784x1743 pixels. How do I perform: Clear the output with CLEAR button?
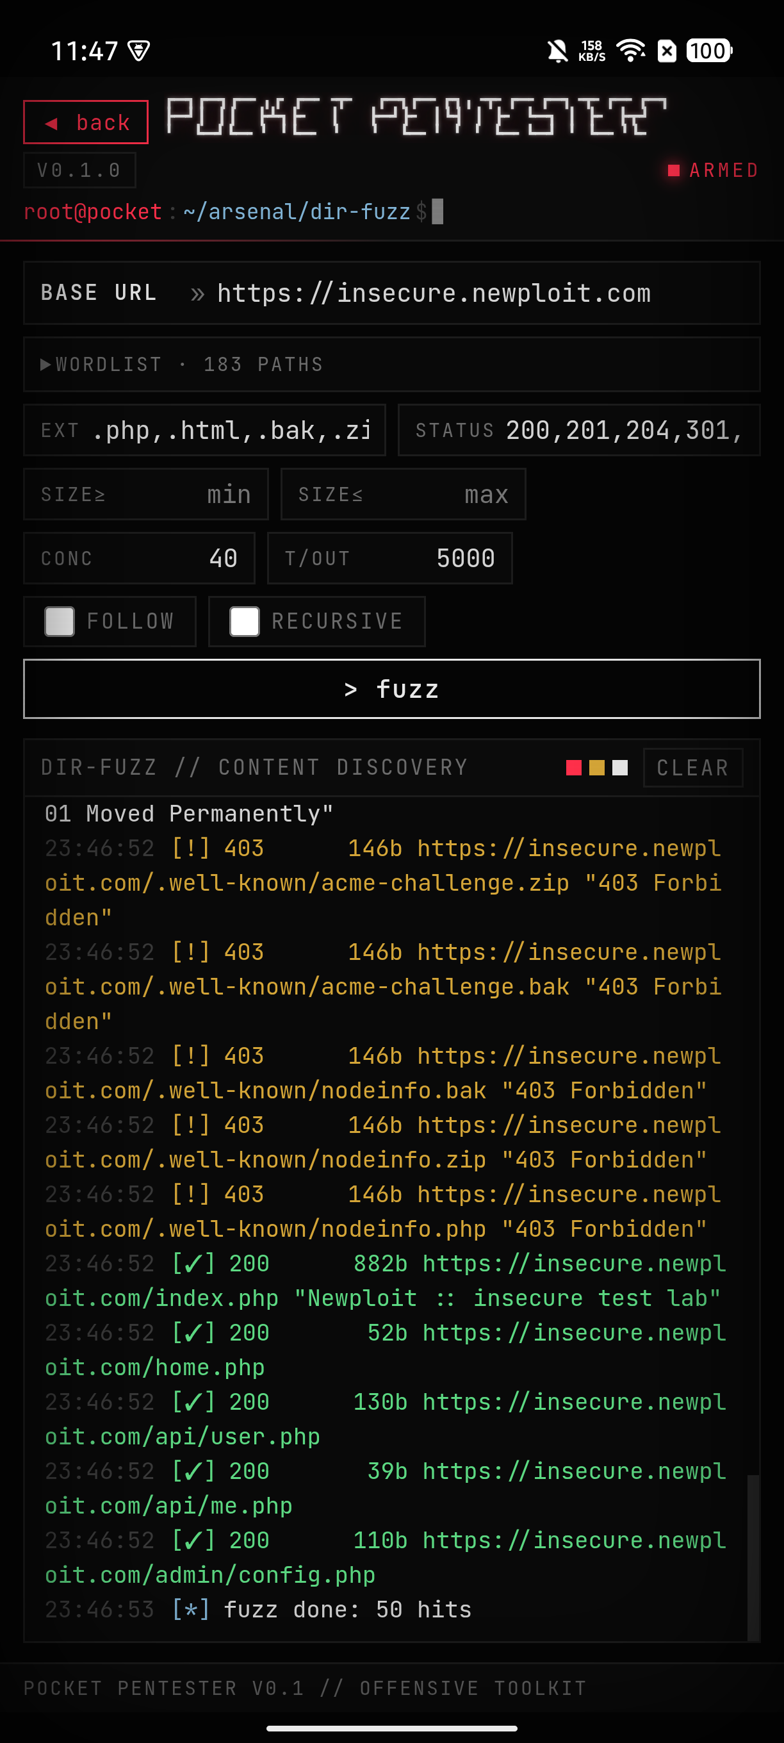click(692, 767)
